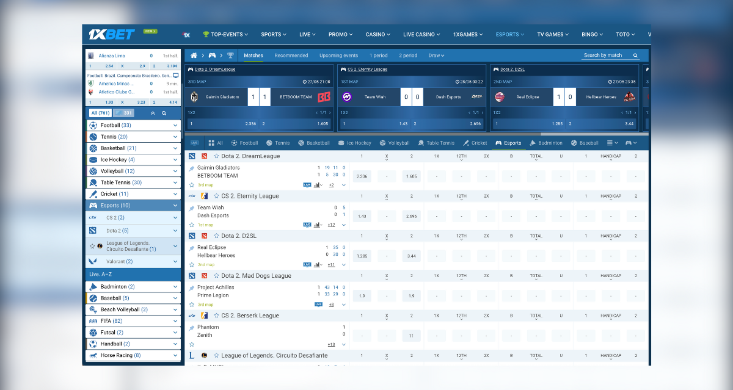This screenshot has height=390, width=733.
Task: Open the ESPORTS menu in the top navigation
Action: tap(510, 35)
